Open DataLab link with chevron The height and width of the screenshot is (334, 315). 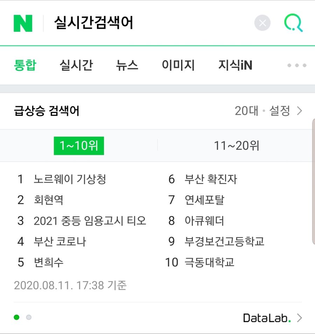click(x=273, y=318)
